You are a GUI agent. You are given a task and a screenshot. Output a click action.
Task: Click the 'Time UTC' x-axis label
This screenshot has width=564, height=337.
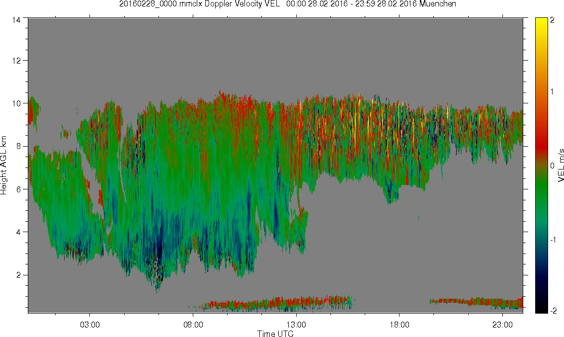pyautogui.click(x=275, y=334)
